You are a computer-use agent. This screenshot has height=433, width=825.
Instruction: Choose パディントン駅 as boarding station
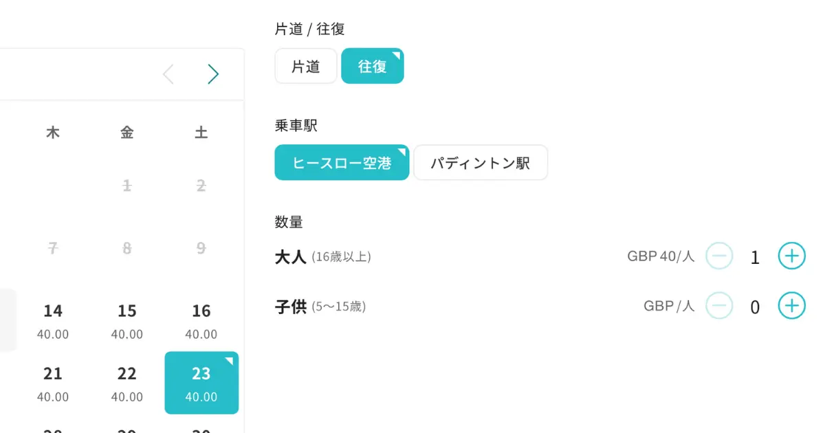click(x=481, y=162)
